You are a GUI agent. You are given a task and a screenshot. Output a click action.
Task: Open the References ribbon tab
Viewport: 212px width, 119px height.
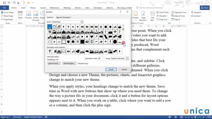click(x=54, y=8)
